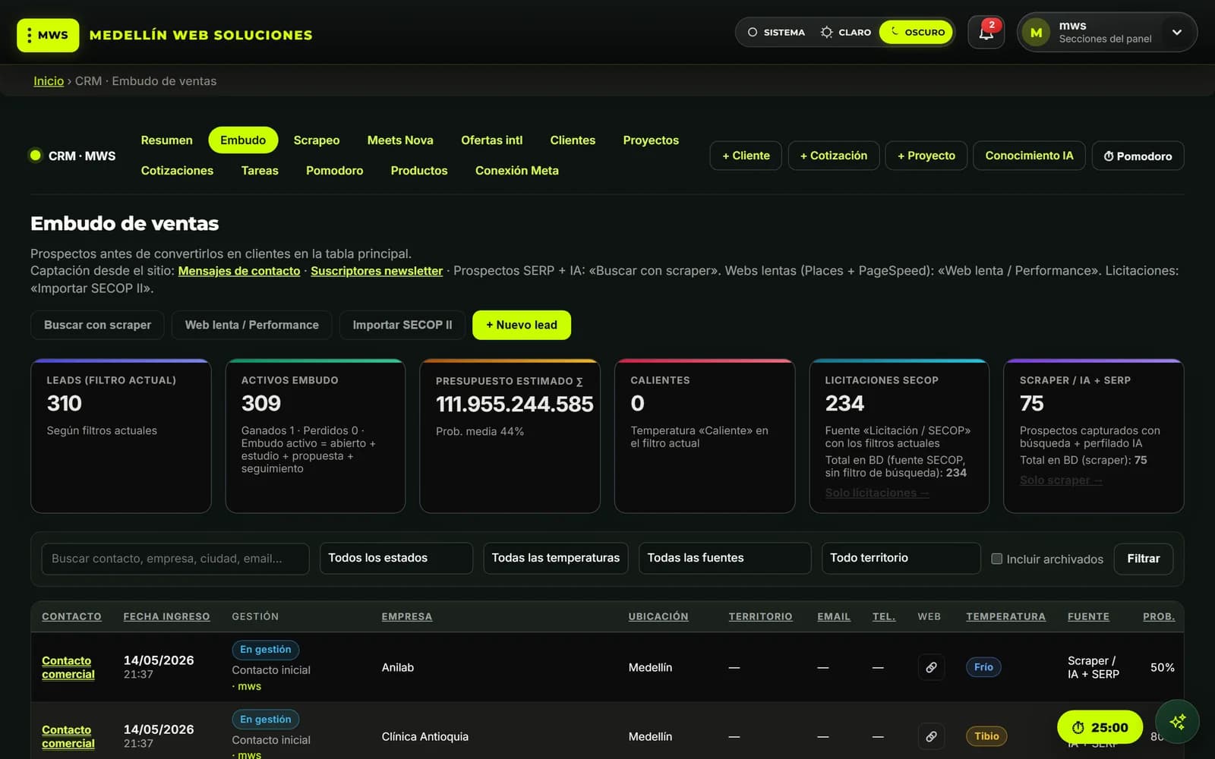Open Todas las temperaturas dropdown
Viewport: 1215px width, 759px height.
click(555, 558)
